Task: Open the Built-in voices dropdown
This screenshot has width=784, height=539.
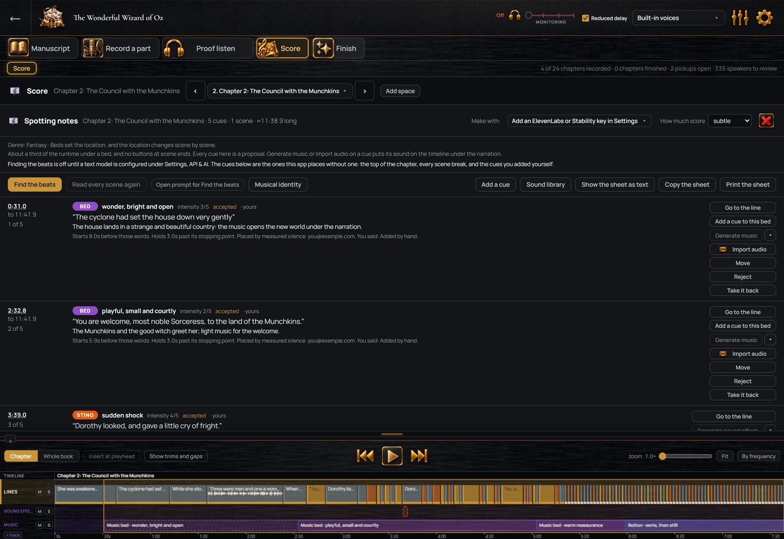Action: click(678, 18)
